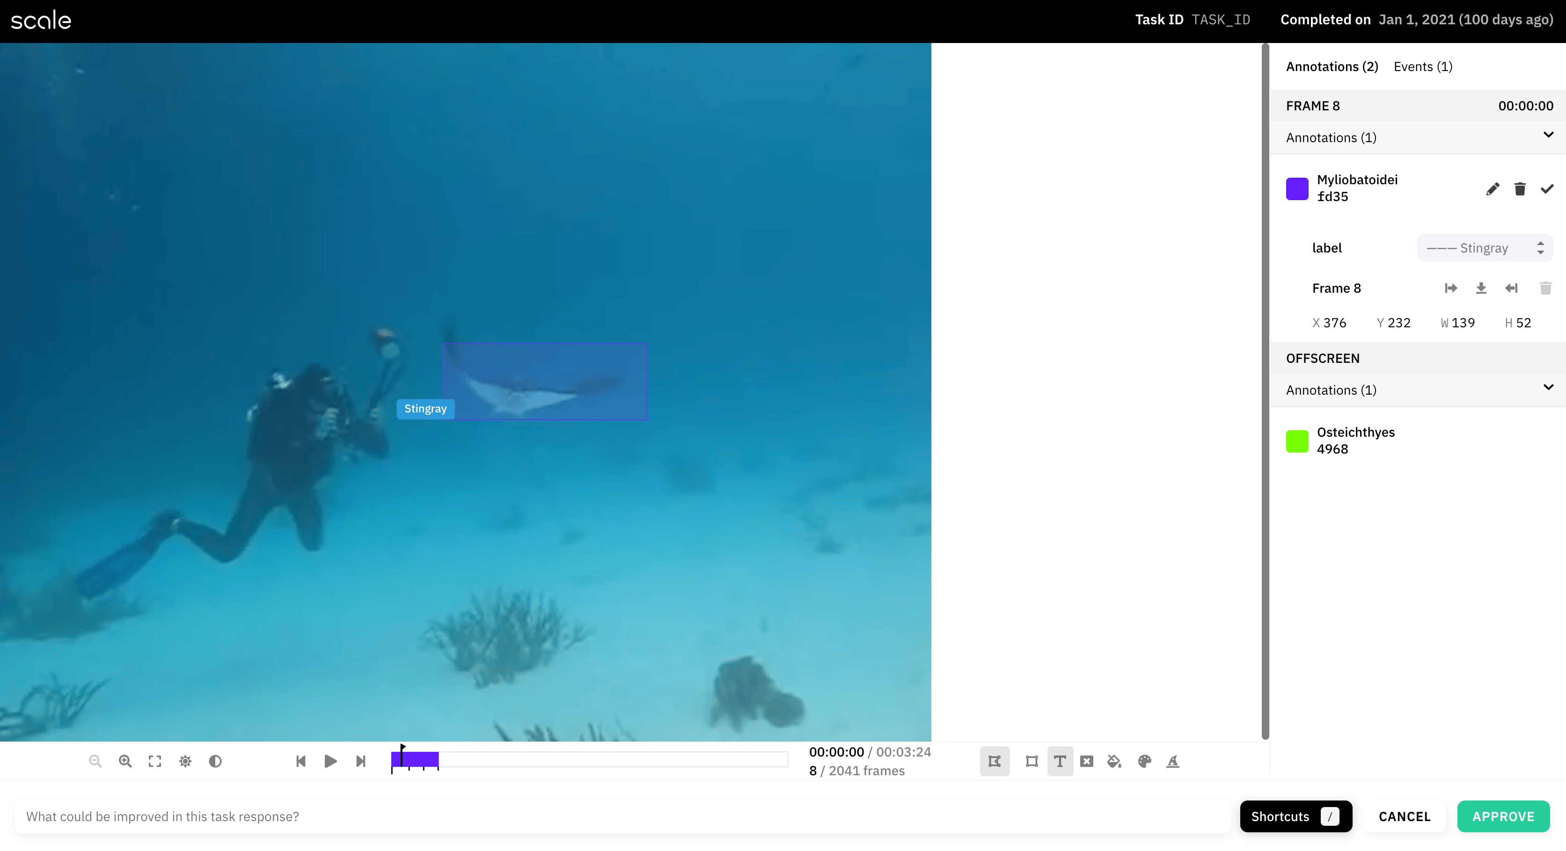The height and width of the screenshot is (851, 1566).
Task: Click the H 52 height value
Action: [1518, 323]
